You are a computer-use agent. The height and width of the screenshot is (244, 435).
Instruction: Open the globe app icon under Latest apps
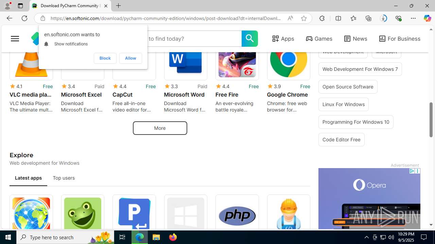[31, 213]
